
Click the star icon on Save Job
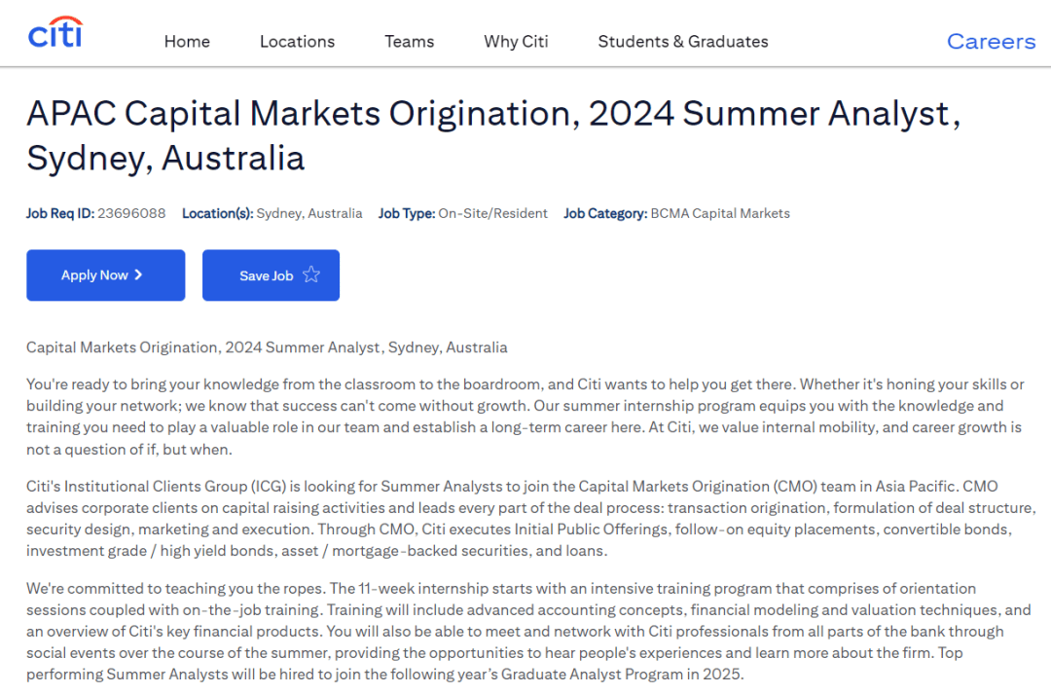[x=311, y=275]
